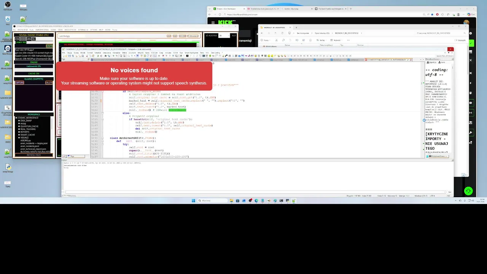The height and width of the screenshot is (274, 487).
Task: Open Notepad++ document list down arrow
Action: click(449, 53)
